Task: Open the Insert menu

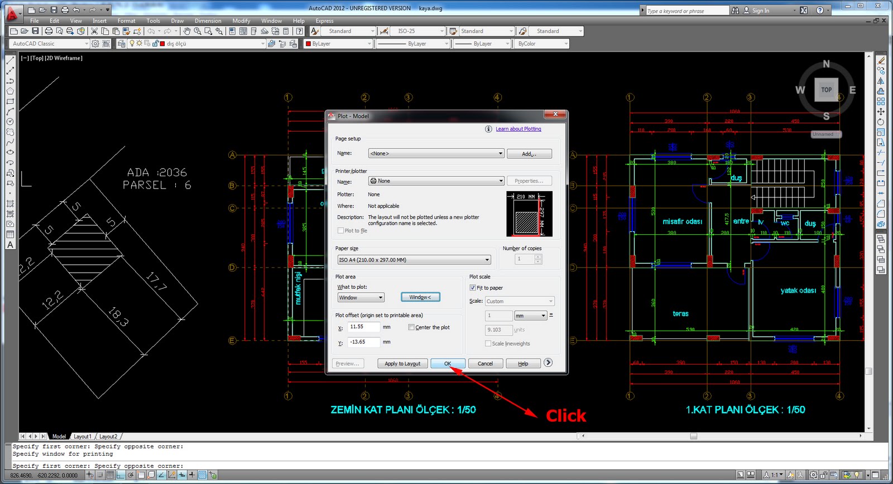Action: click(99, 21)
